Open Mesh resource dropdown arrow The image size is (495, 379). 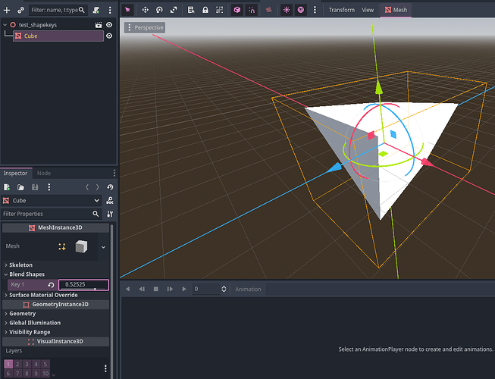[104, 247]
